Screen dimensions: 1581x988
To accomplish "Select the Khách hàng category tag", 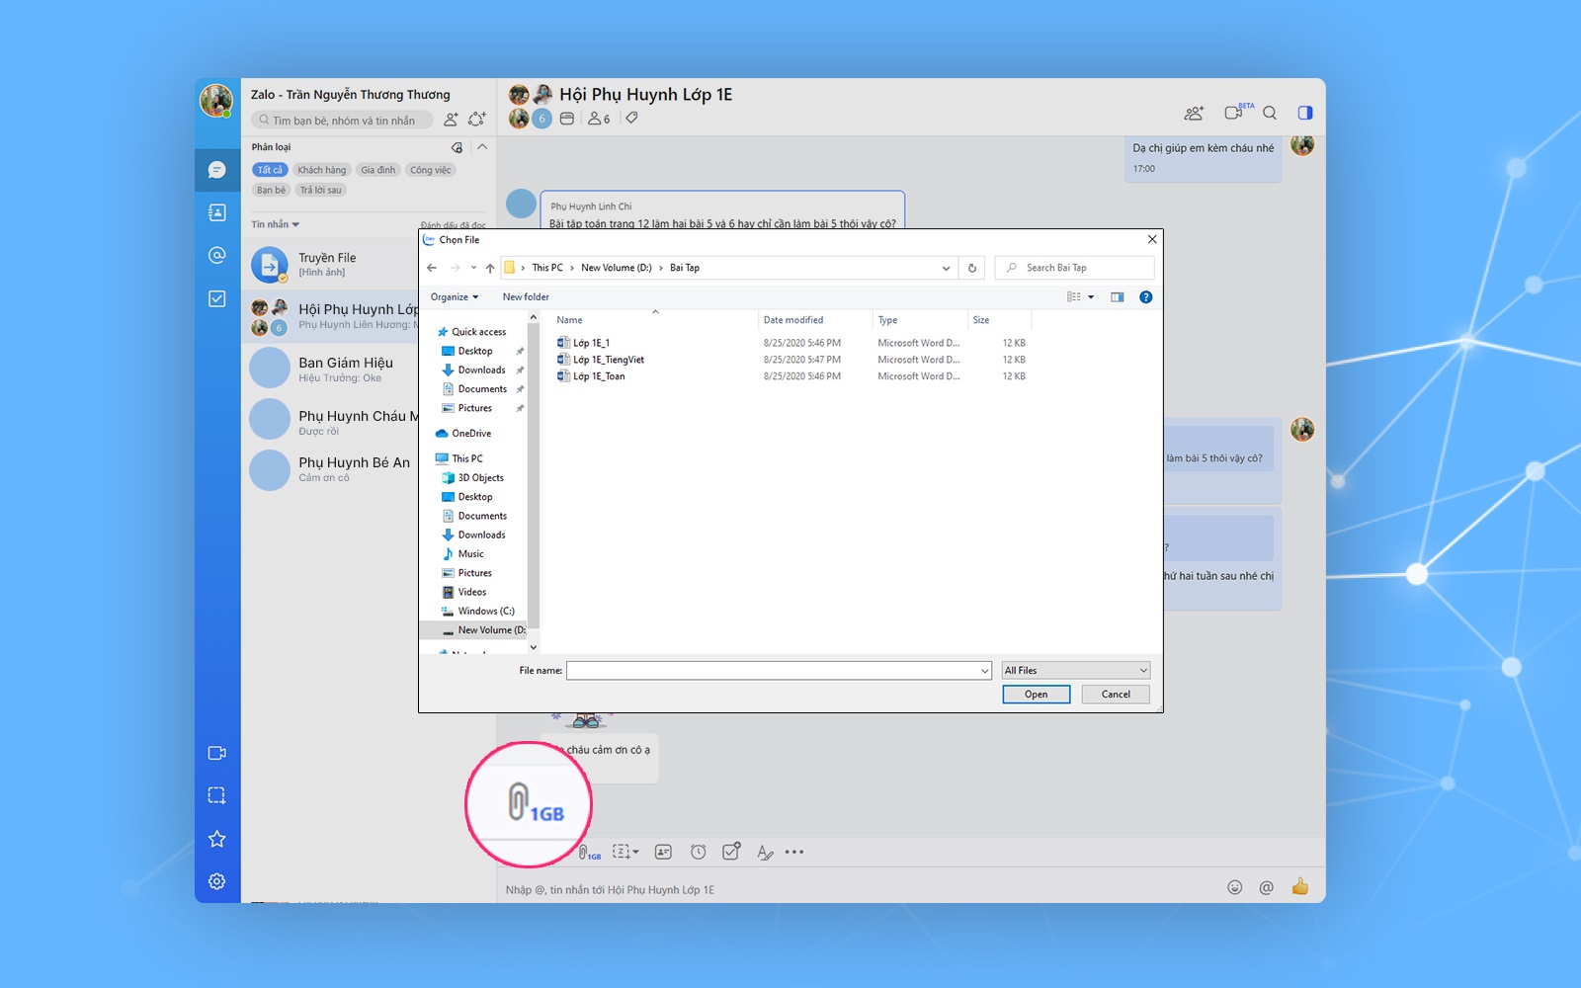I will (x=322, y=170).
